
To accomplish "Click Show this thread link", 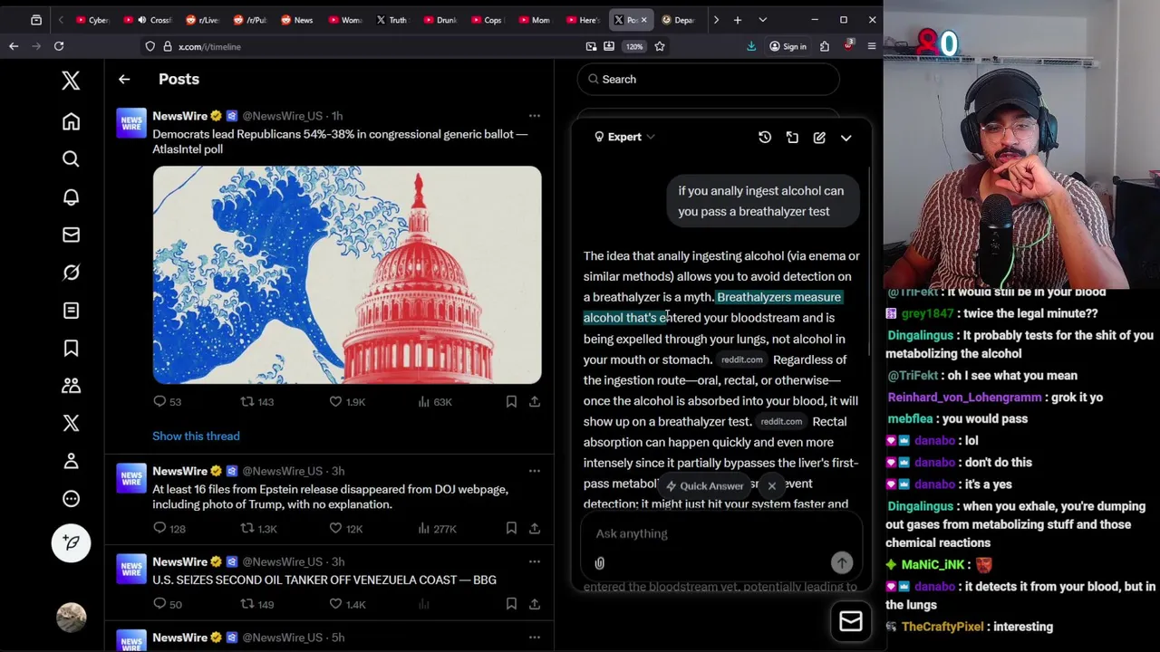I will [x=196, y=436].
